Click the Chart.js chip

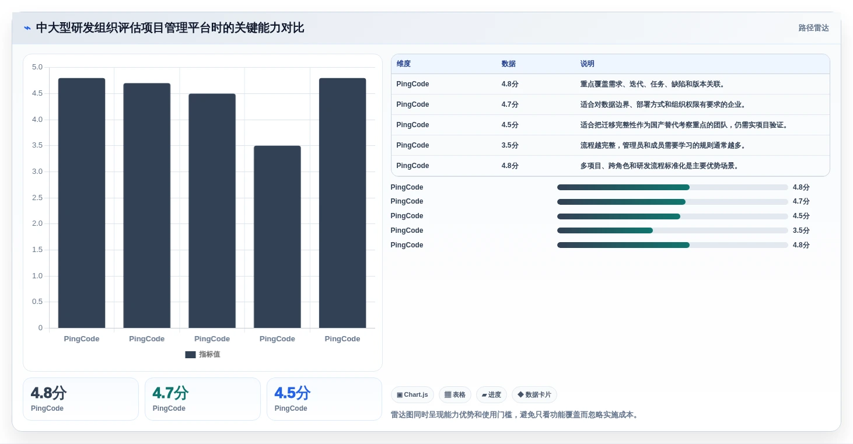point(412,395)
